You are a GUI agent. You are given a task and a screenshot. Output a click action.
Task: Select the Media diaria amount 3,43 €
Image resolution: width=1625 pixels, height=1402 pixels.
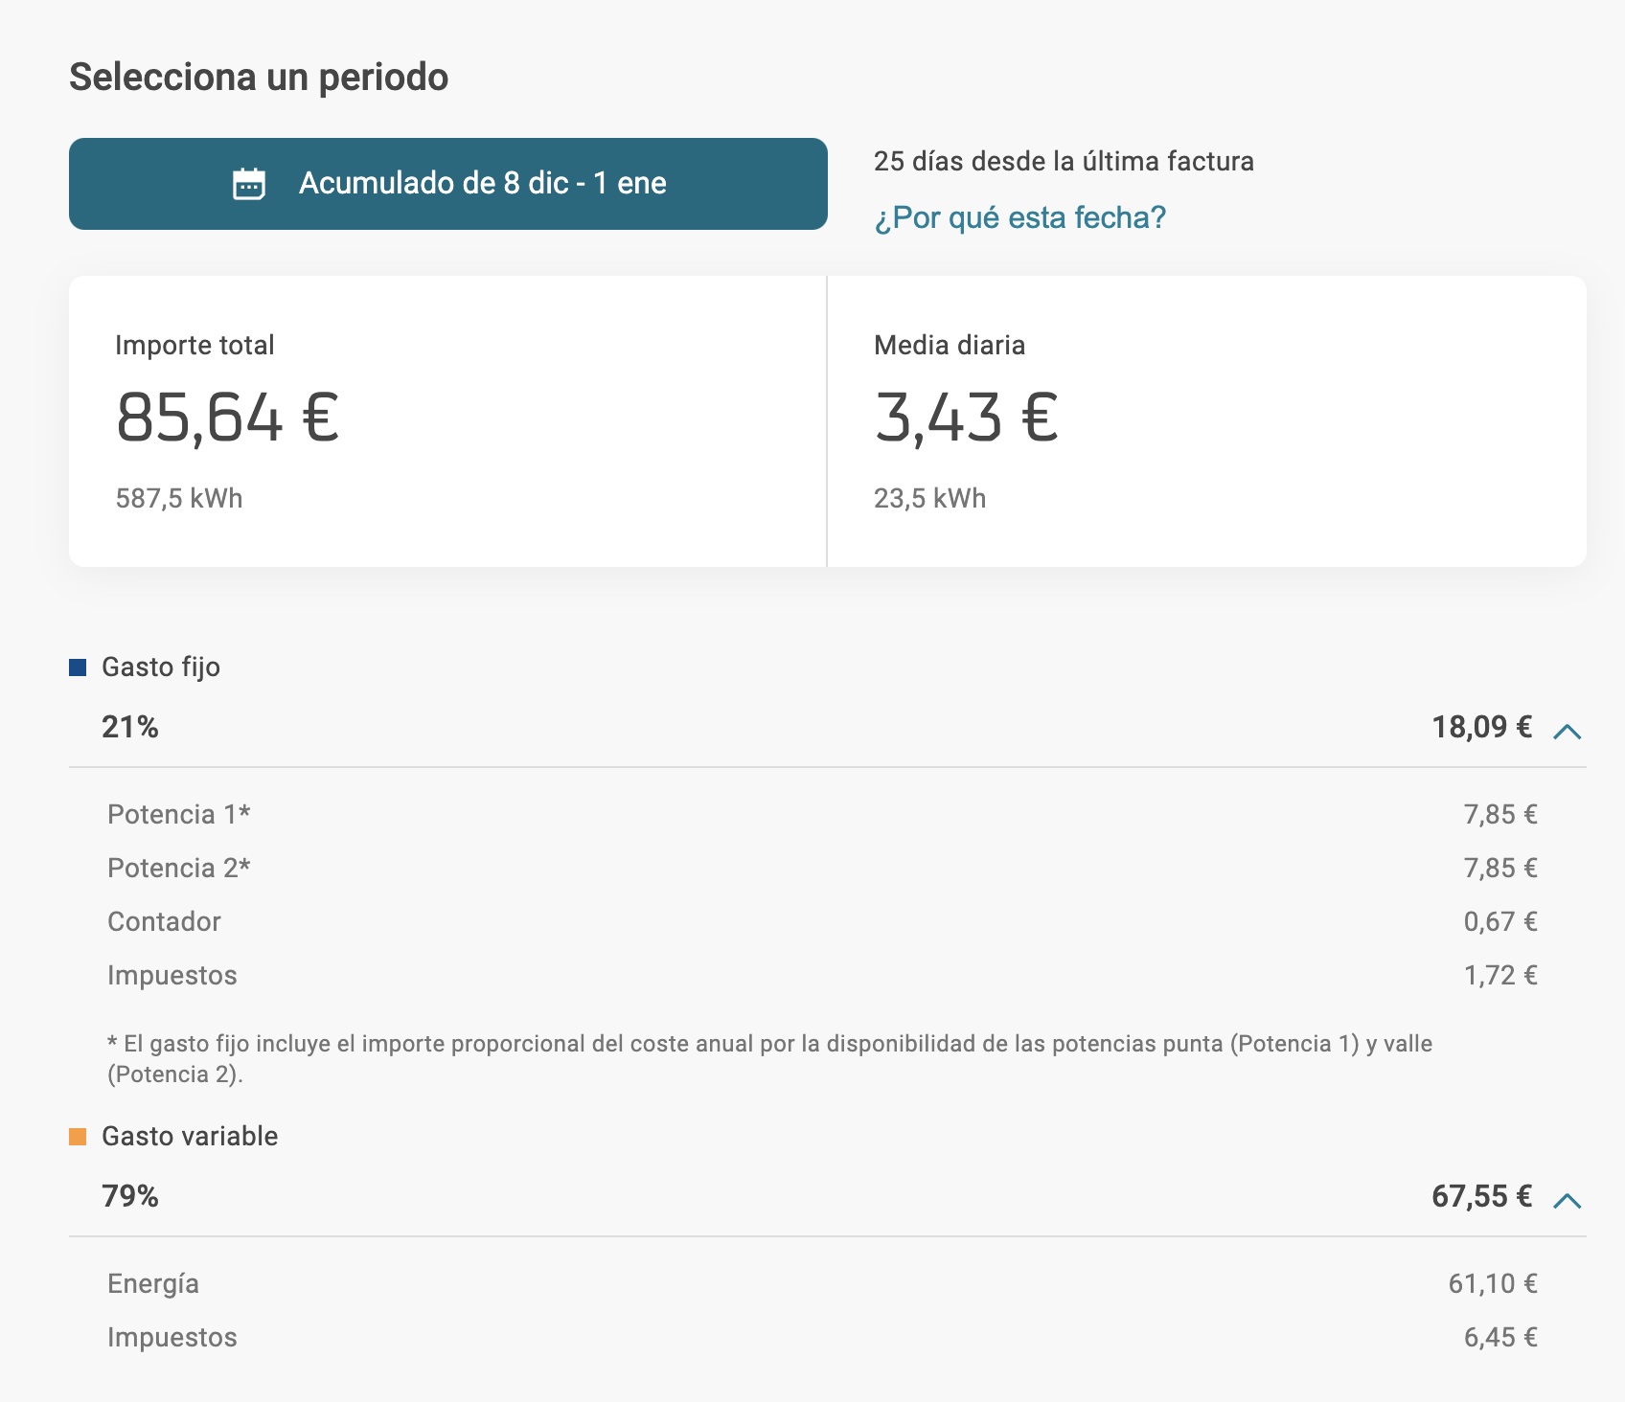(966, 418)
